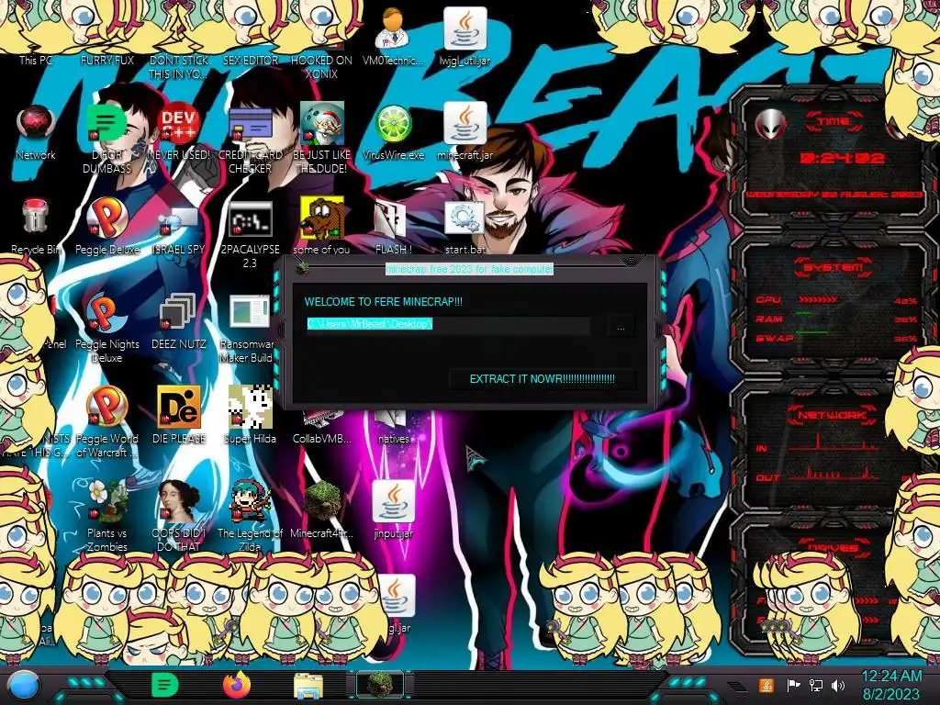The image size is (940, 705).
Task: Click the browse '...' button in extractor
Action: click(621, 328)
